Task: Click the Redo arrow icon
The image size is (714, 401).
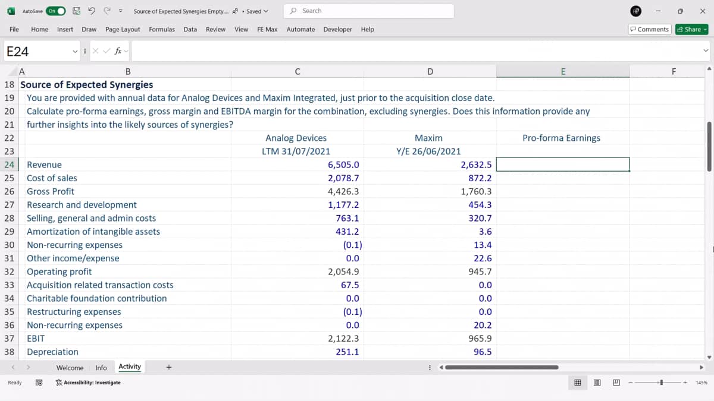Action: click(x=107, y=11)
